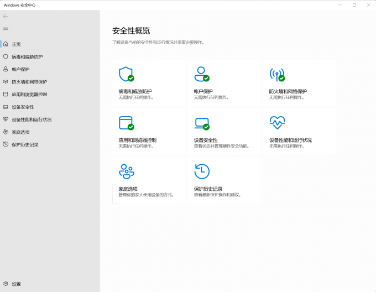Close the Windows 安全中心 window
The image size is (376, 292).
(x=369, y=5)
